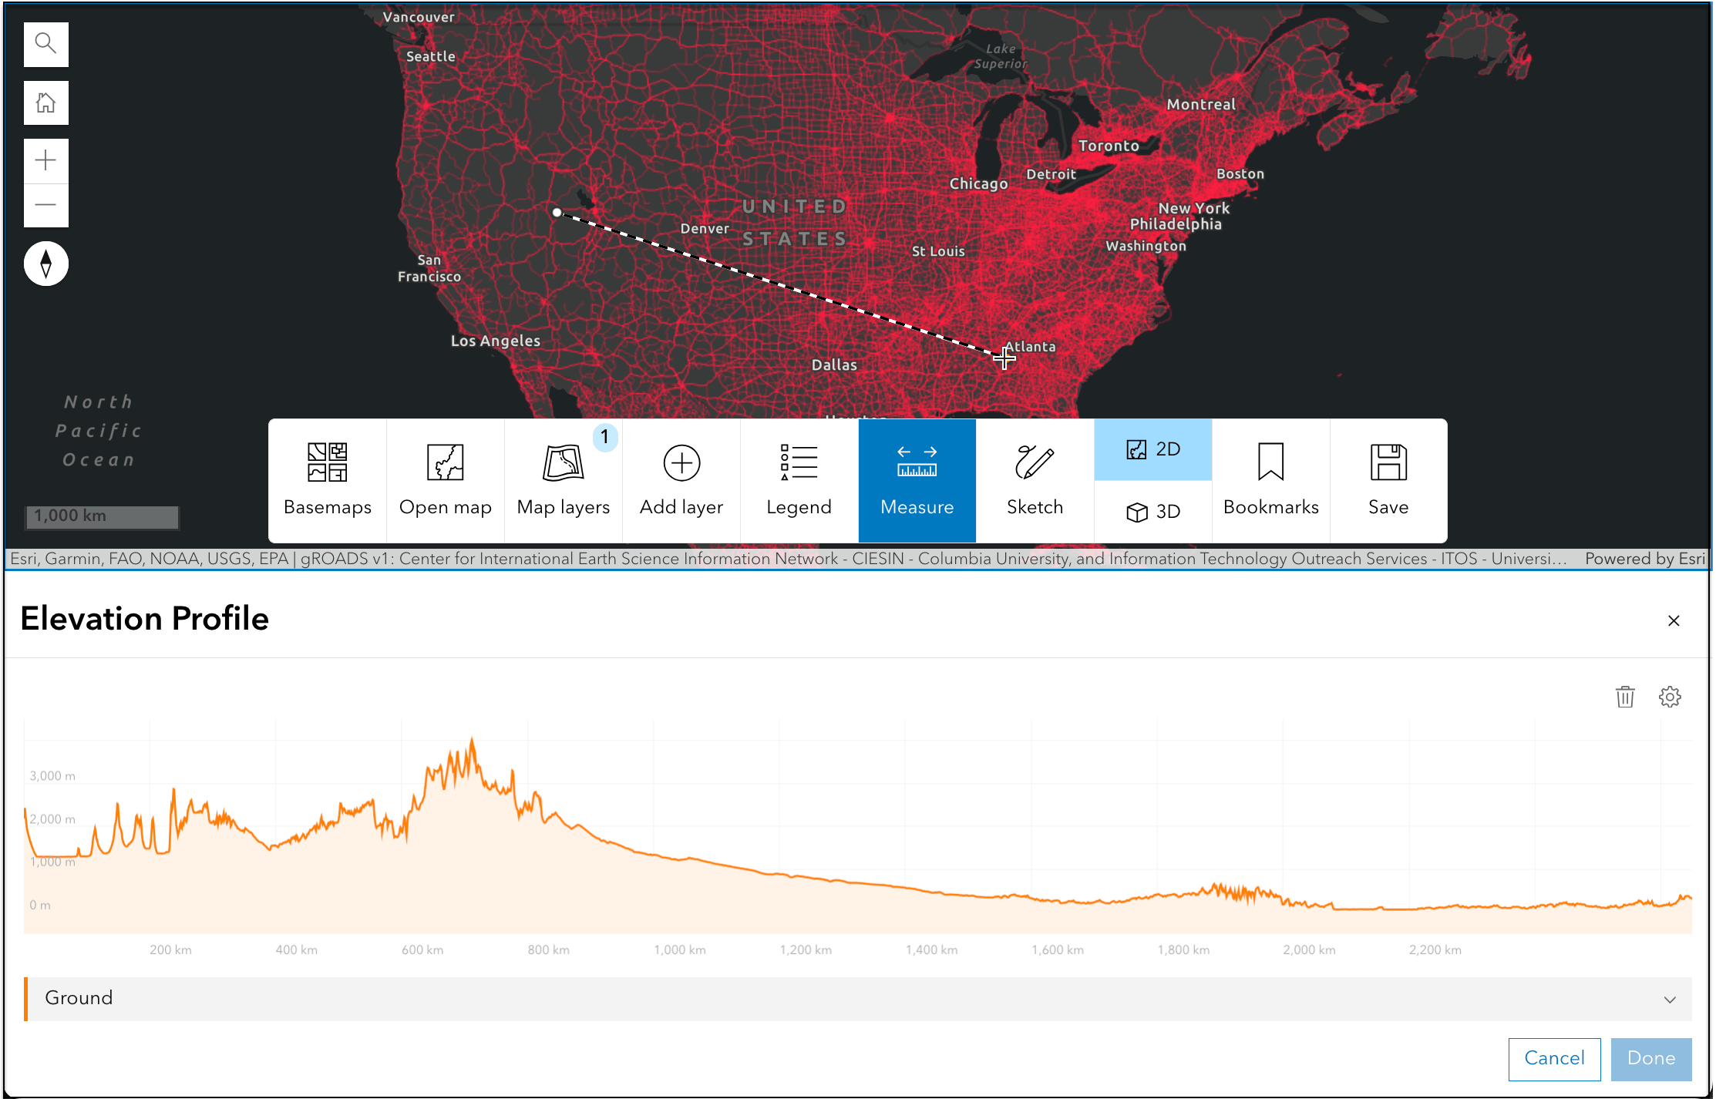Open the Map layers panel
This screenshot has height=1099, width=1716.
(x=563, y=479)
